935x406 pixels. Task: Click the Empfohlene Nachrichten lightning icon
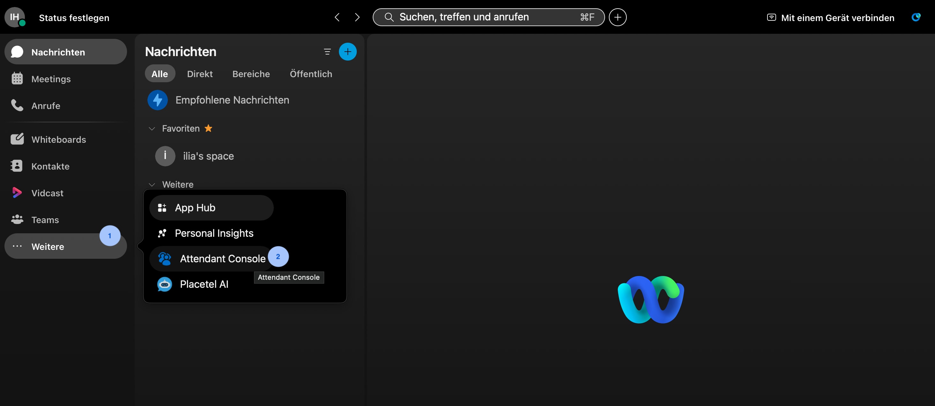(x=158, y=100)
